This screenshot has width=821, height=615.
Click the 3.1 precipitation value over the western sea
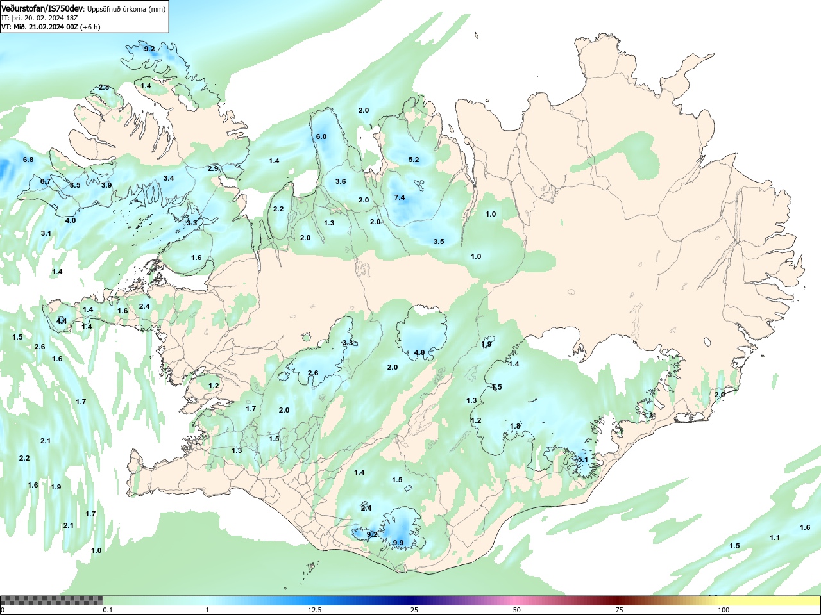[46, 233]
